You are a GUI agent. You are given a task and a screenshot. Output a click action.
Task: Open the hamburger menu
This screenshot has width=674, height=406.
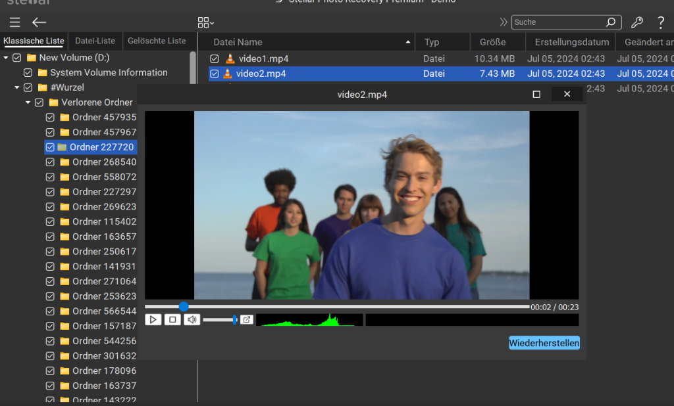[14, 22]
